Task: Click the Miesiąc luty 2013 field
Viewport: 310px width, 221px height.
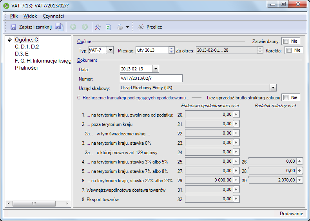Action: (x=152, y=50)
